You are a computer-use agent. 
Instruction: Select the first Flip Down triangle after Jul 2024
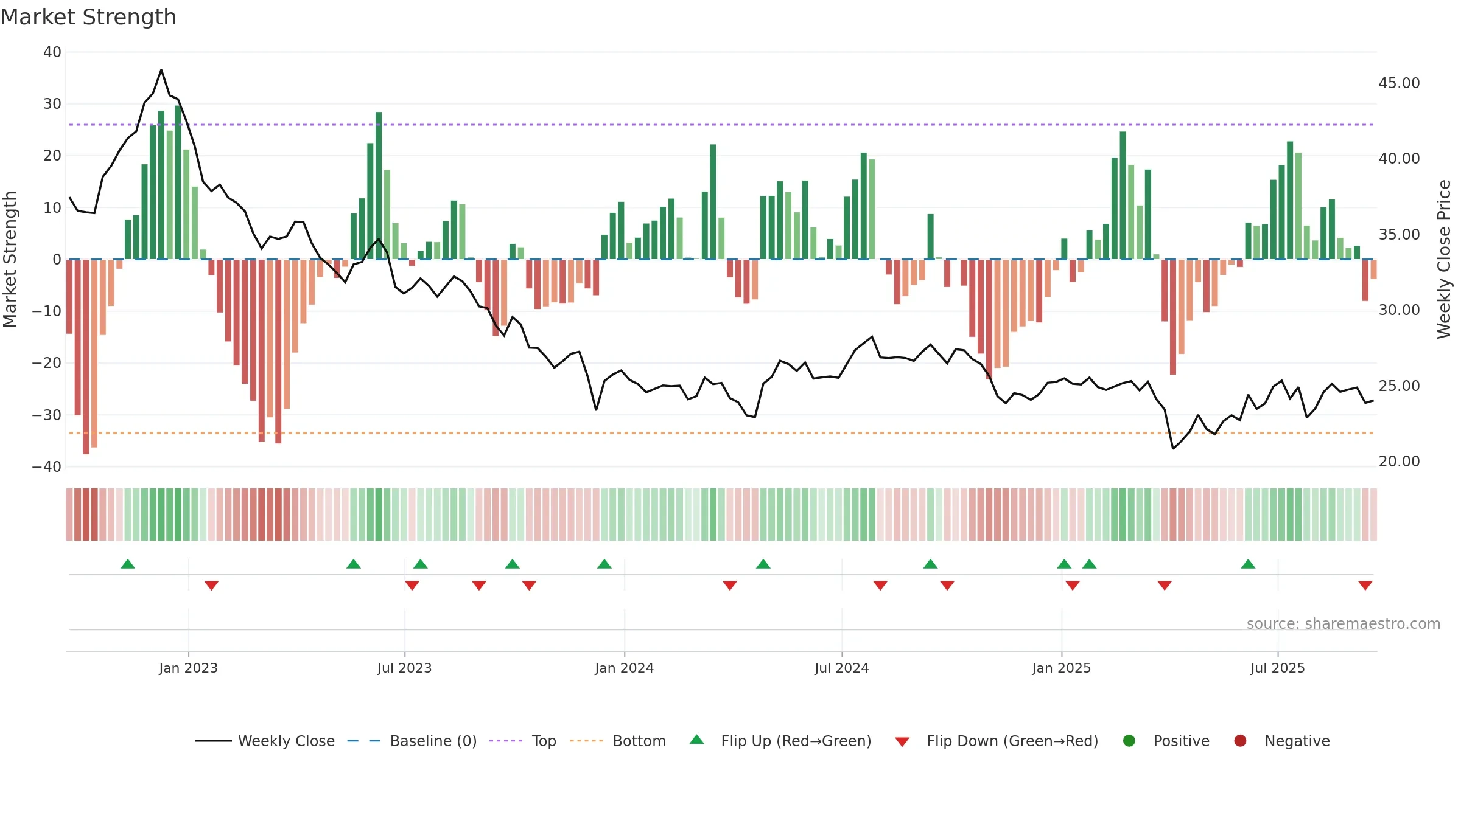880,585
